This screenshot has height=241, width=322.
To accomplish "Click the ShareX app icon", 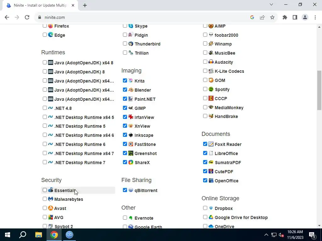I will click(130, 162).
